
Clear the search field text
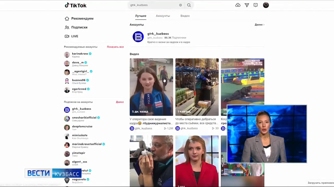[x=180, y=5]
